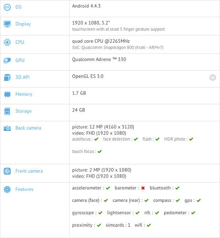Select the Memory row label
Screen dimensions: 220x238
[x=24, y=94]
